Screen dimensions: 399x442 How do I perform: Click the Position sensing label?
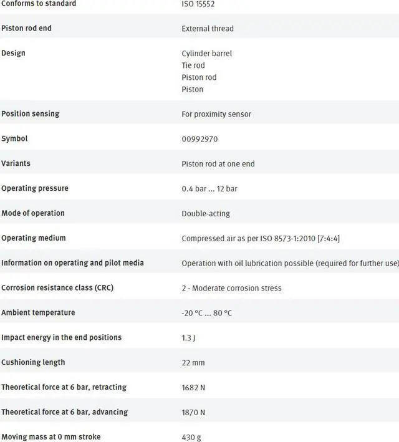[x=31, y=114]
